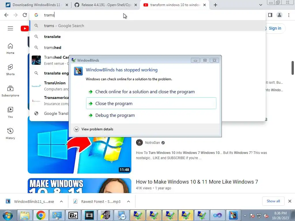
Task: Dismiss the downloads bar with X
Action: point(290,201)
